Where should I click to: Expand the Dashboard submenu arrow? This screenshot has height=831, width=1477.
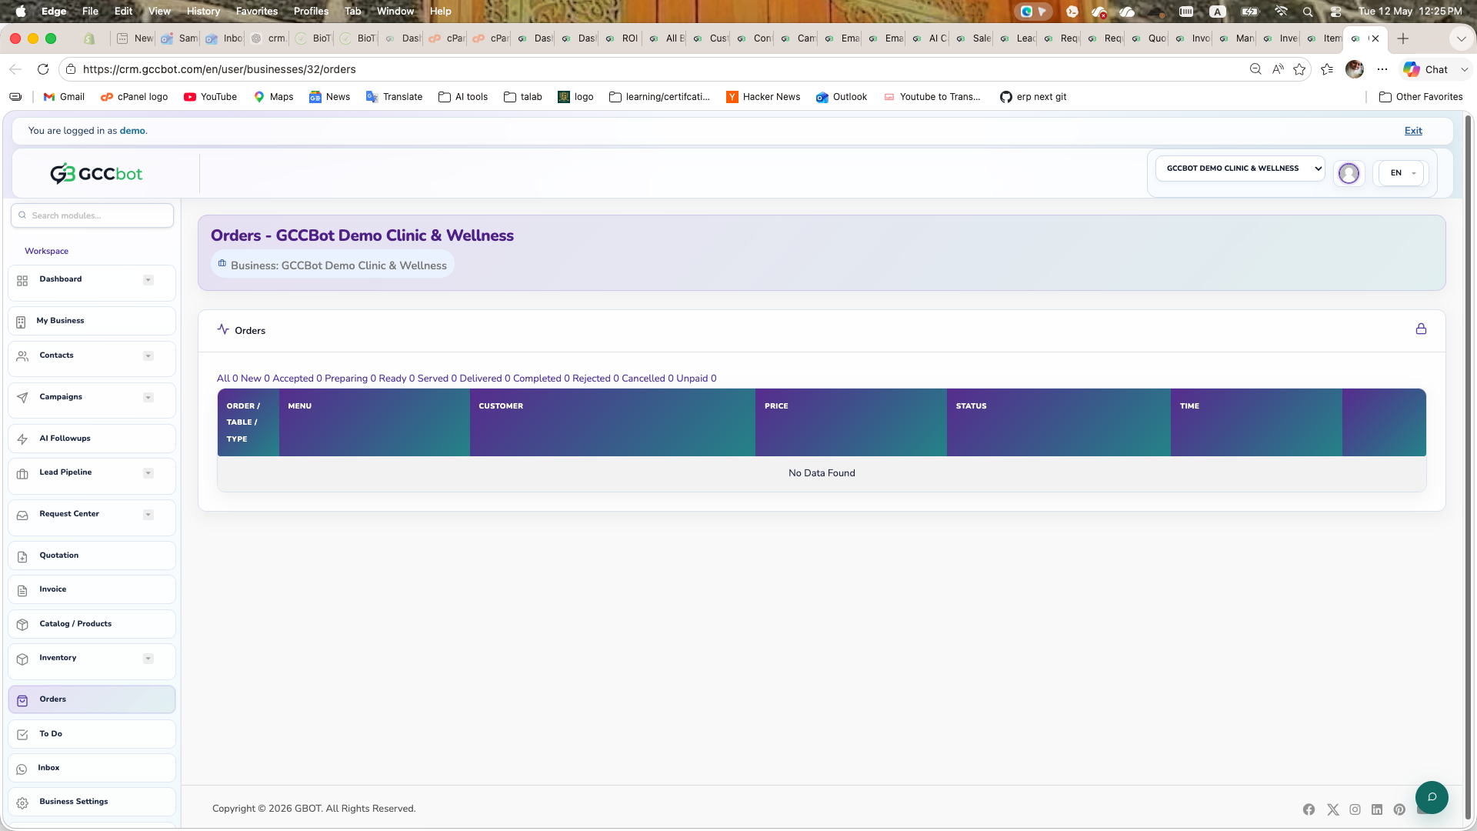coord(148,280)
